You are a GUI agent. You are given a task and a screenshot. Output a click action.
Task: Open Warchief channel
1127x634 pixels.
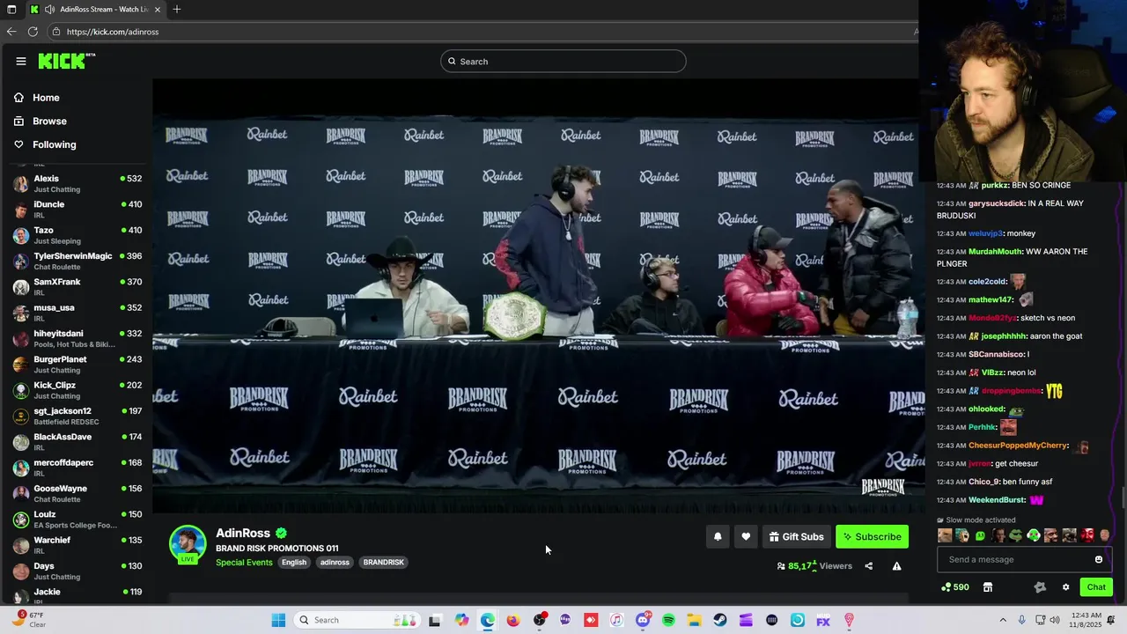(77, 545)
